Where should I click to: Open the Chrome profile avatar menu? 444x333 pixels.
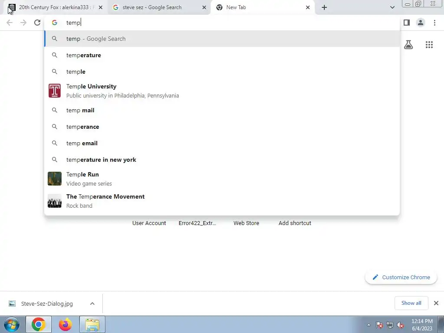421,23
